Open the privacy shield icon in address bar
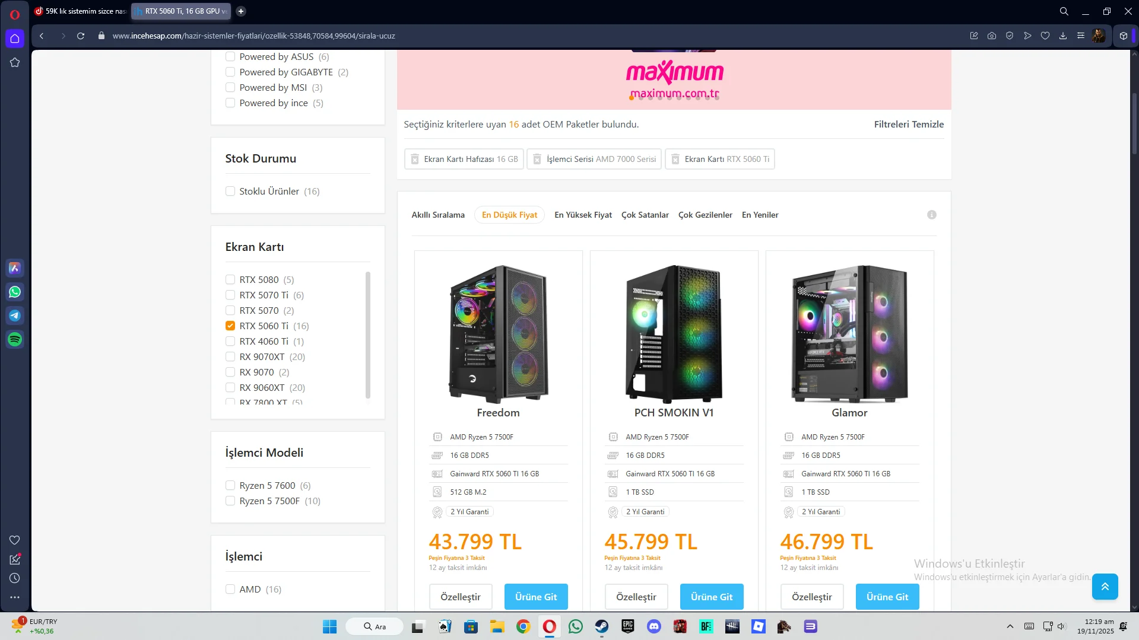This screenshot has height=640, width=1139. pos(1010,36)
